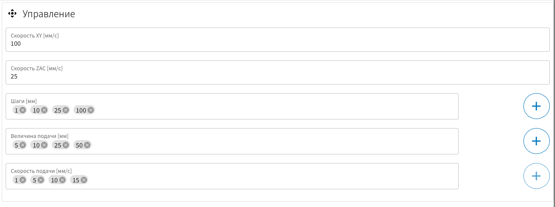Remove the 50 chip from Величина подачи
Viewport: 555px width, 207px height.
[87, 145]
